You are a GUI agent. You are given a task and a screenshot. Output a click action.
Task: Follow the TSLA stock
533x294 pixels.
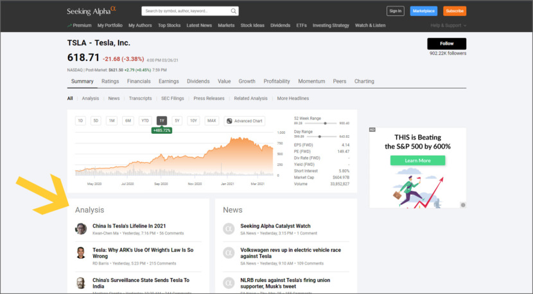446,44
